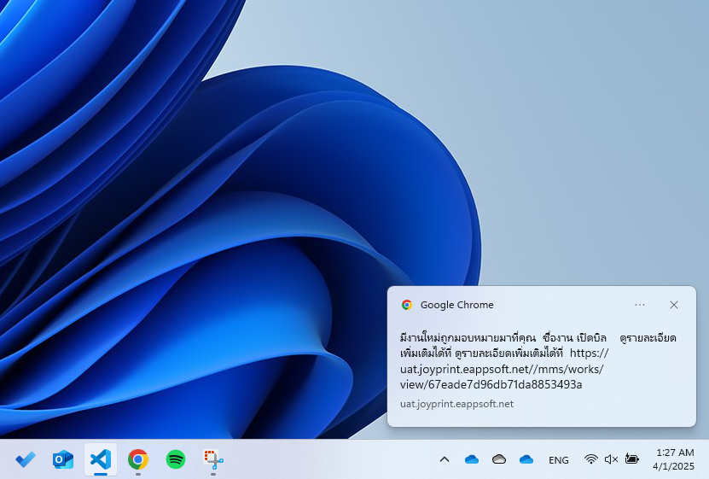
Task: Dismiss the Google Chrome notification
Action: click(x=674, y=305)
